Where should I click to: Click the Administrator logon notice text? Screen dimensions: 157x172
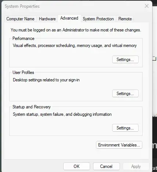[x=76, y=30]
